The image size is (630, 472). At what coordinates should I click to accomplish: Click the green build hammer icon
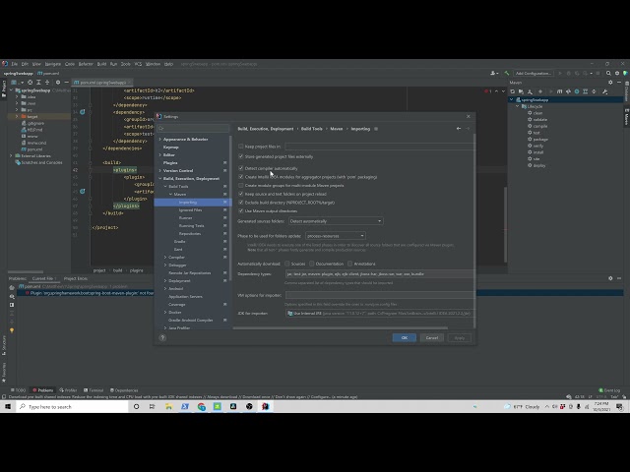coord(507,73)
